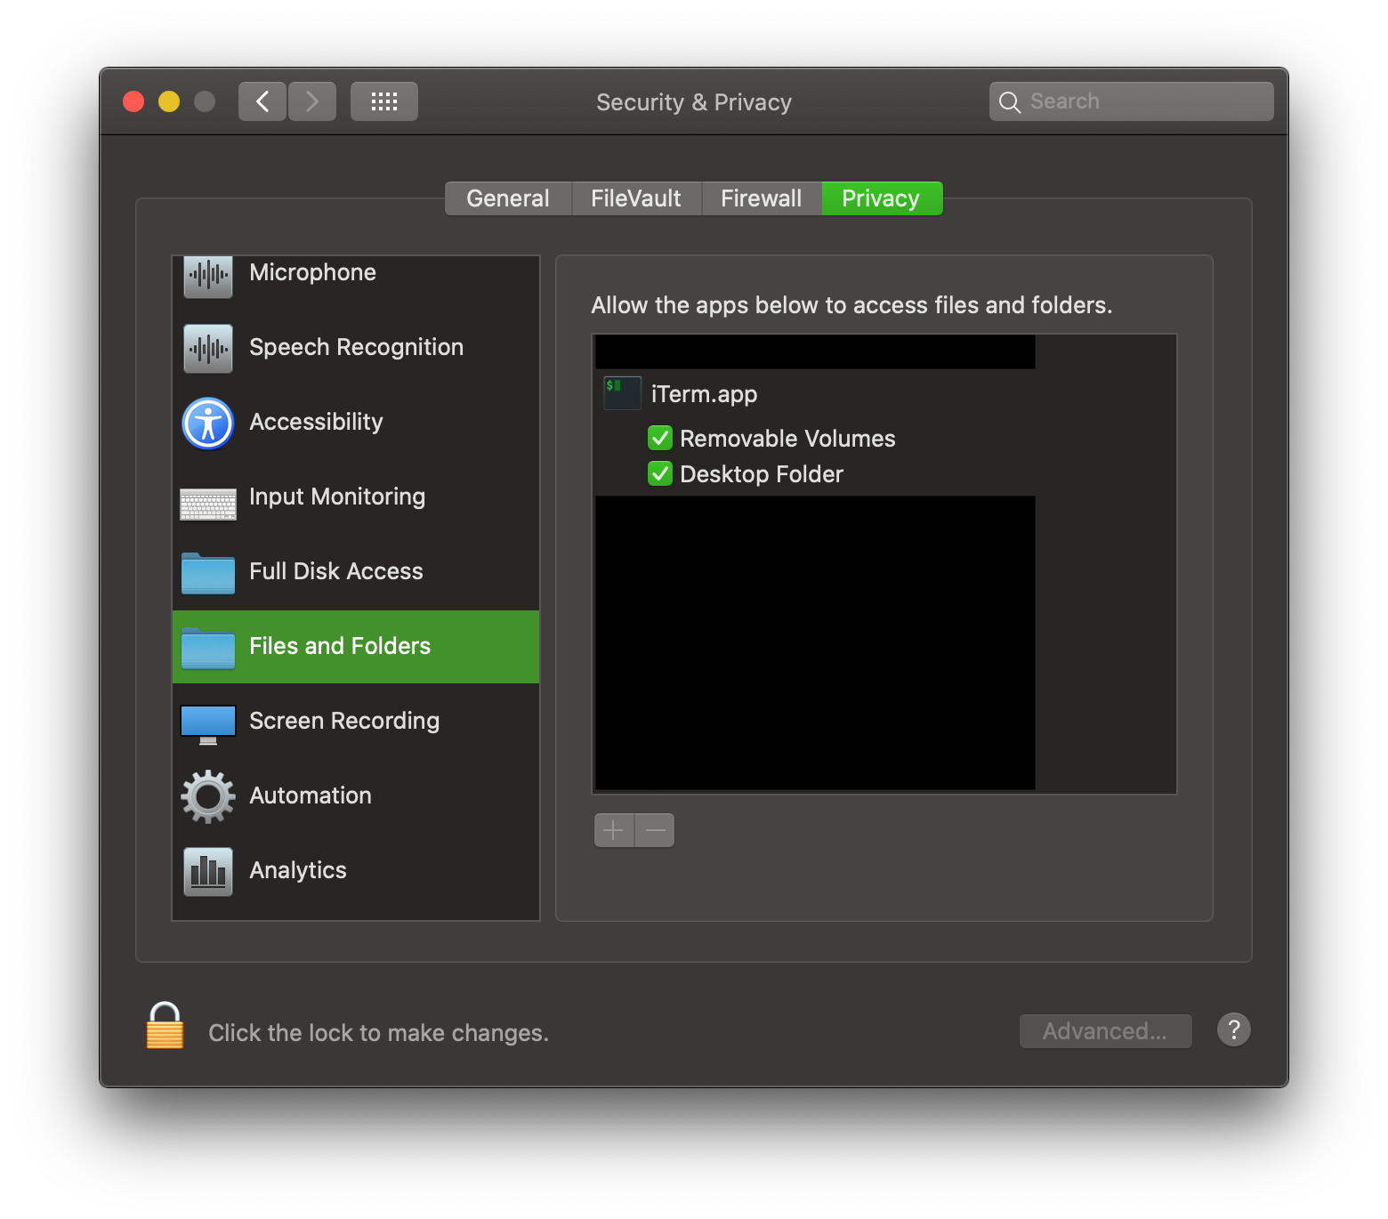Switch to the Privacy tab
Screen dimensions: 1388x1219
point(882,198)
